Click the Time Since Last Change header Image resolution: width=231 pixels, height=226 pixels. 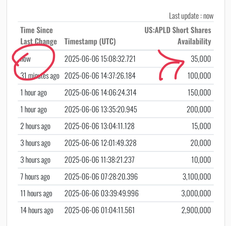[38, 36]
